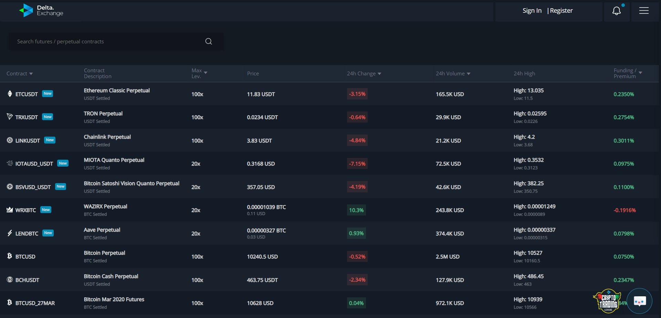Open the hamburger menu
Screen dimensions: 661x318
pos(644,11)
